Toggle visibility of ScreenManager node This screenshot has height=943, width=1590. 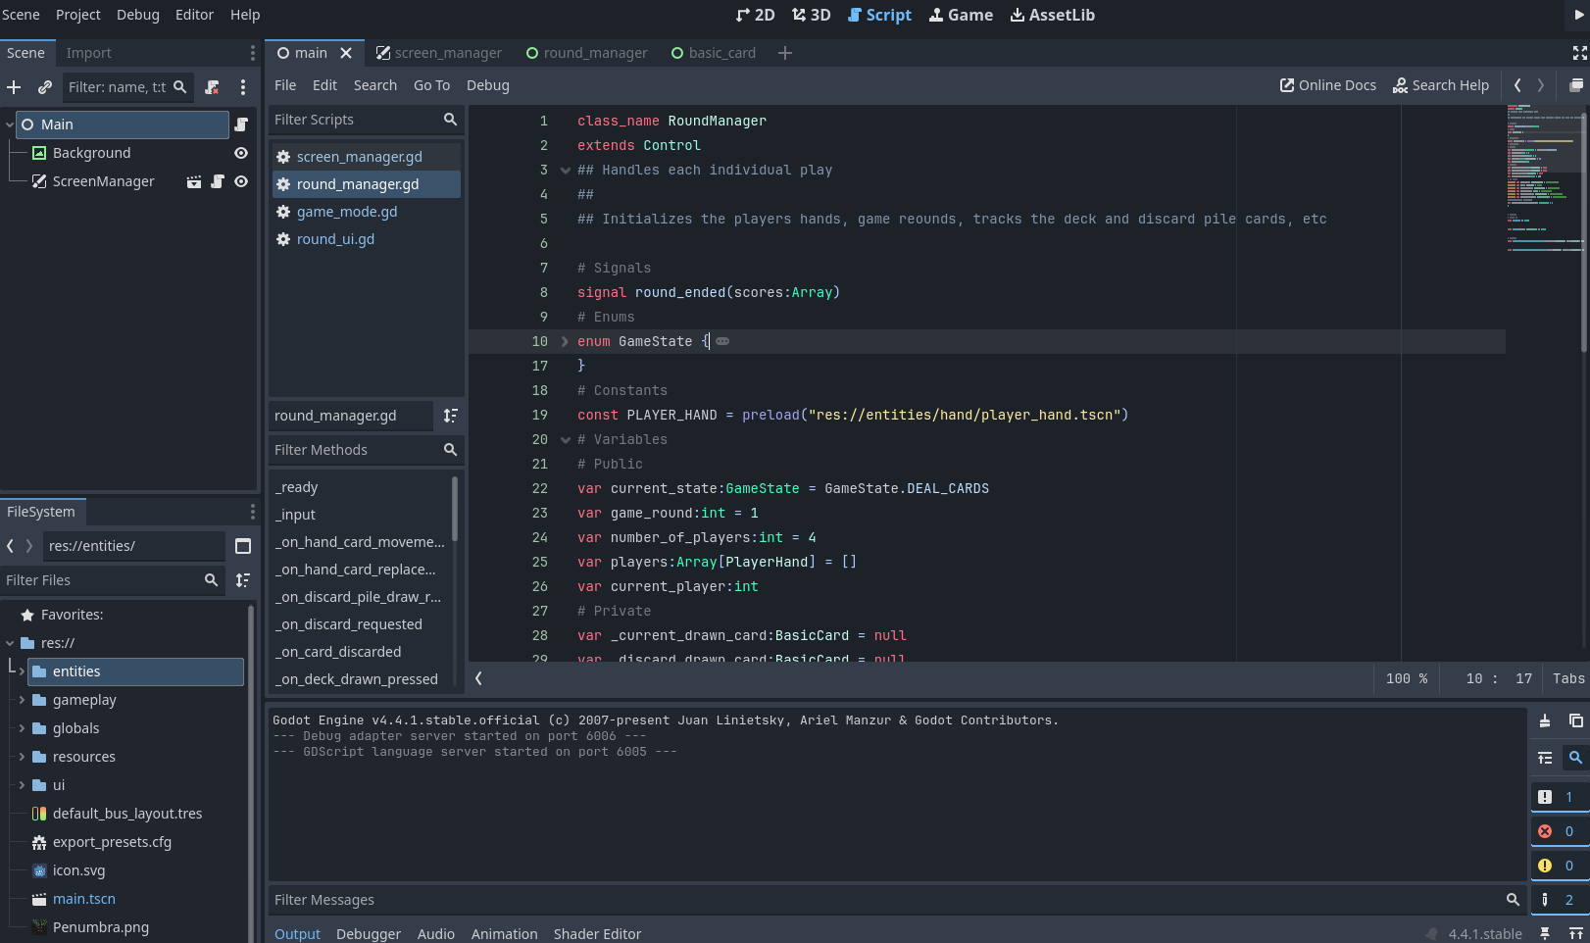pyautogui.click(x=241, y=181)
